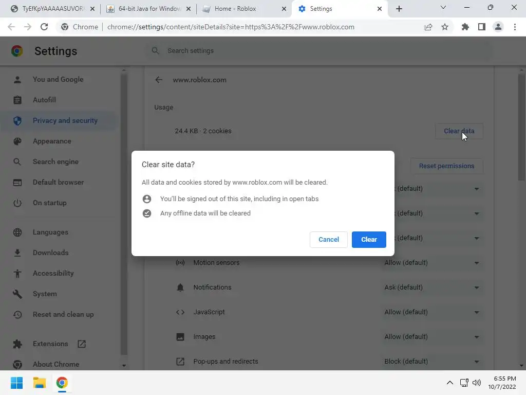526x395 pixels.
Task: Open File Explorer from taskbar
Action: pos(39,383)
